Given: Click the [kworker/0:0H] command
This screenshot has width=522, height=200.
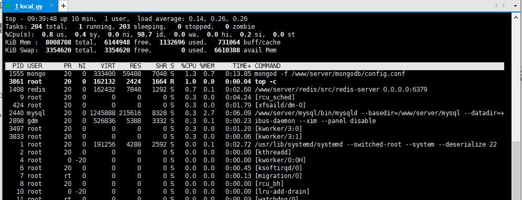Looking at the screenshot, I should tap(280, 160).
